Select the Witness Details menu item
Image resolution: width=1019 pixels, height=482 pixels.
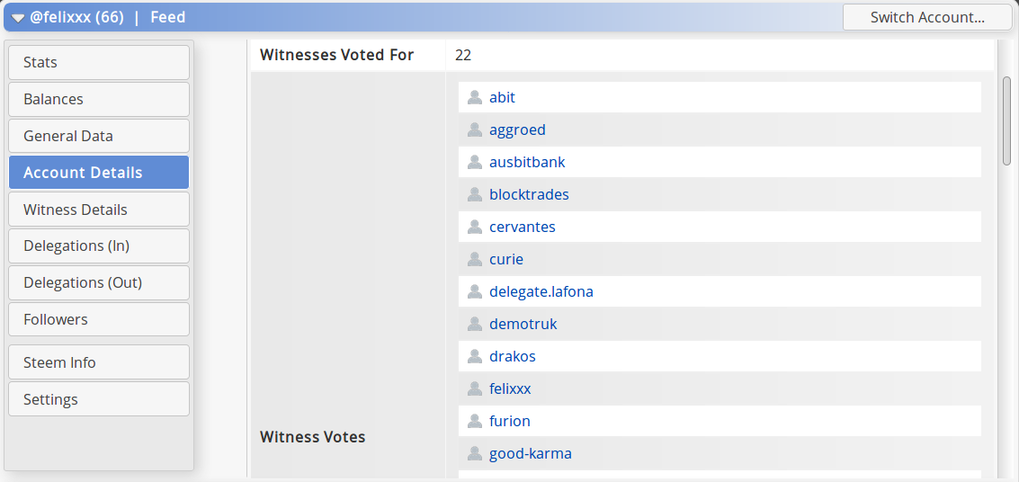click(x=100, y=210)
